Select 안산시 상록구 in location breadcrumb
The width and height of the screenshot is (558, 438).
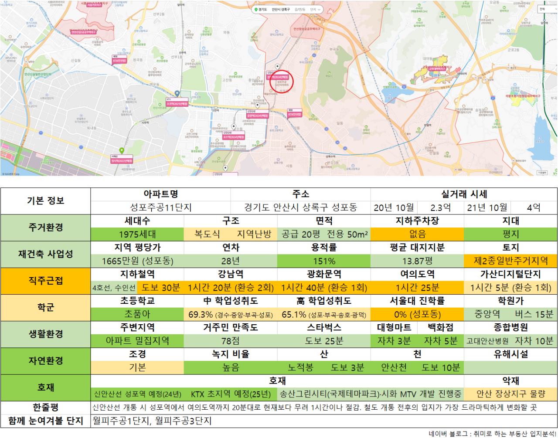coord(281,9)
